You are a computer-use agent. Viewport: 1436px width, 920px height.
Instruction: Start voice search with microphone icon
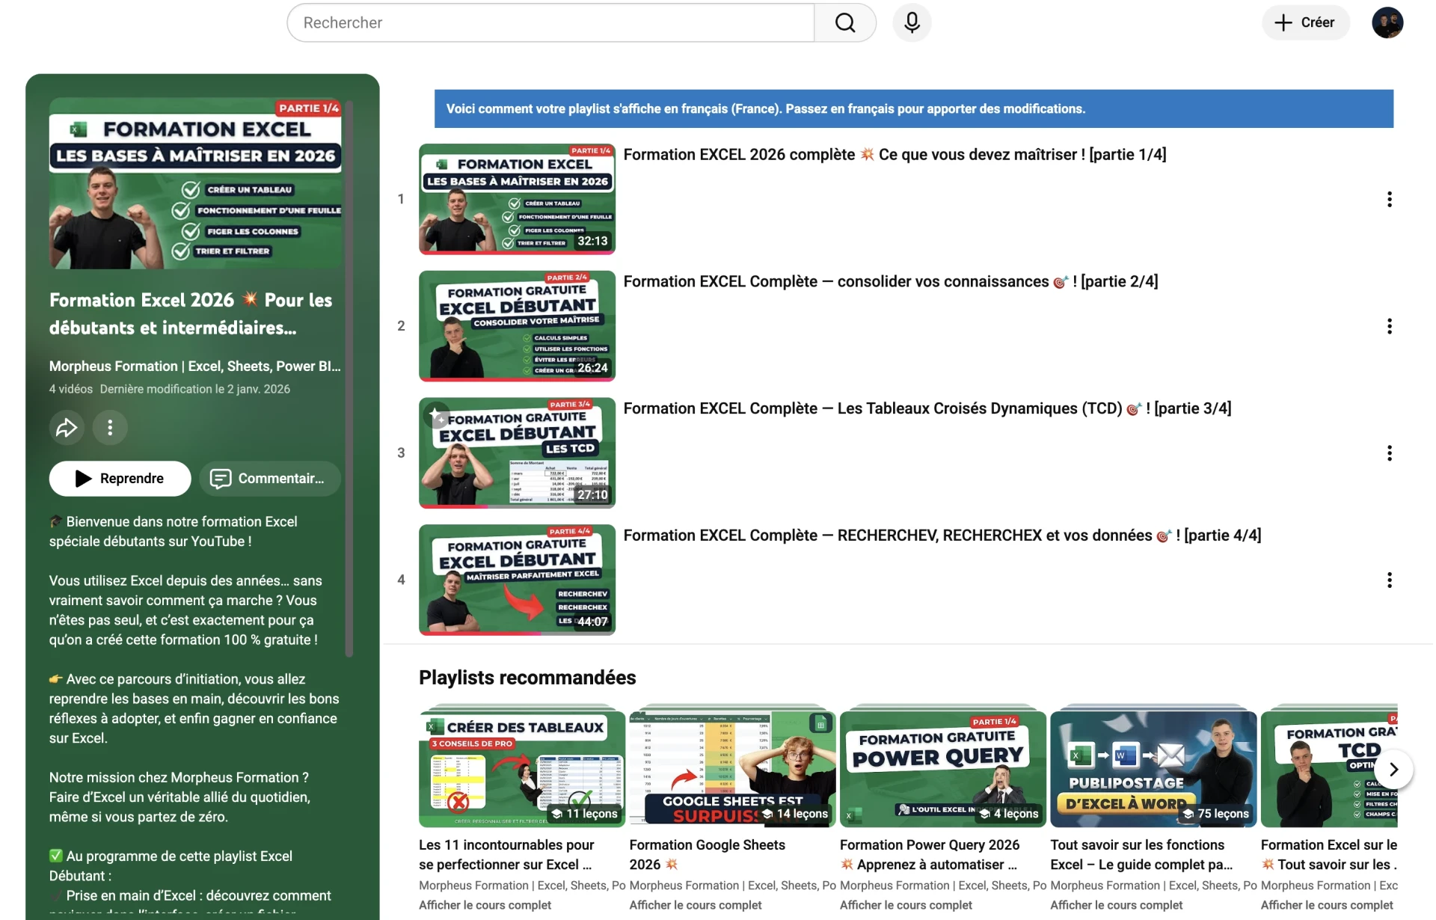point(912,22)
